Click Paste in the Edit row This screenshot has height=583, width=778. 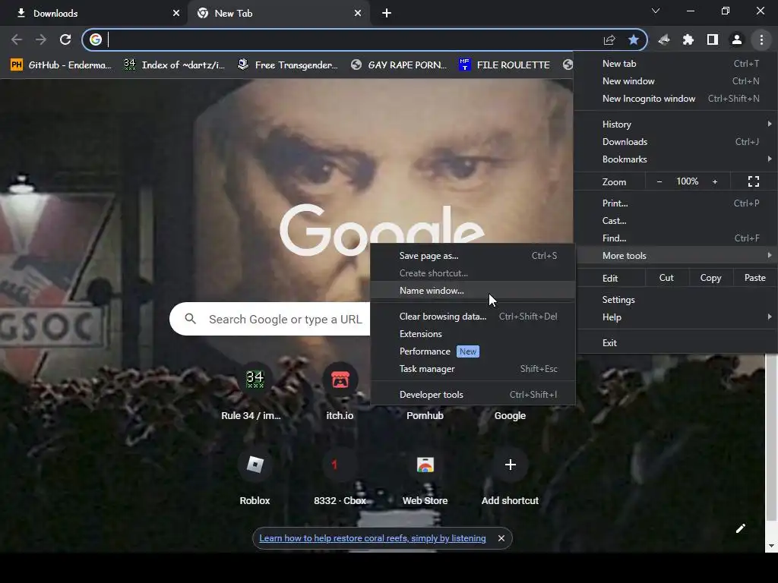point(754,278)
